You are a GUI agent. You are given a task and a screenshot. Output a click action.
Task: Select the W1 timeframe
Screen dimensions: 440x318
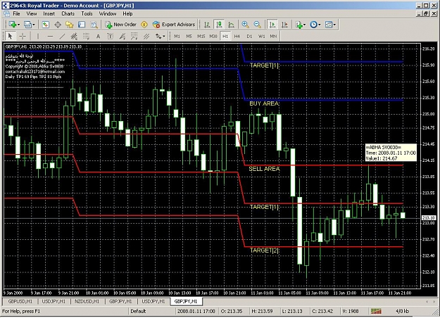pos(261,36)
